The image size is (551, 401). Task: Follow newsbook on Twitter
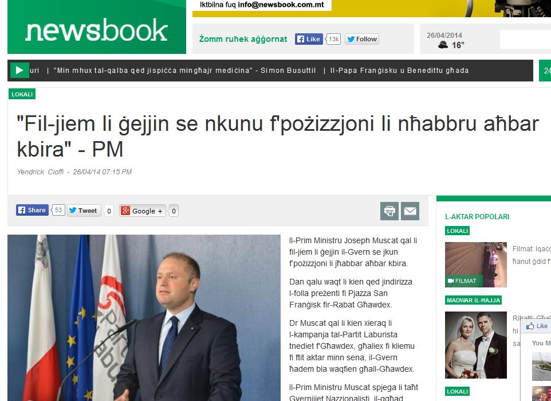tap(362, 39)
